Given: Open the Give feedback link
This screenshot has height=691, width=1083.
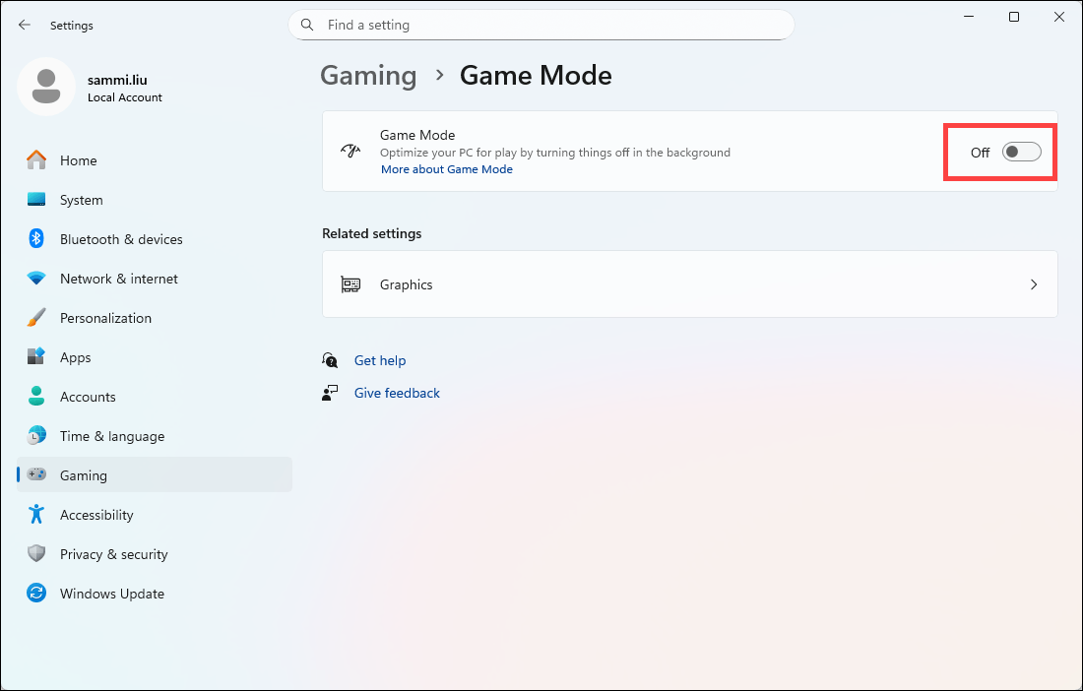Looking at the screenshot, I should point(397,393).
